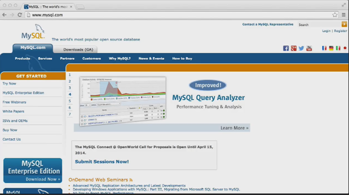Reload the page with refresh icon

20,15
